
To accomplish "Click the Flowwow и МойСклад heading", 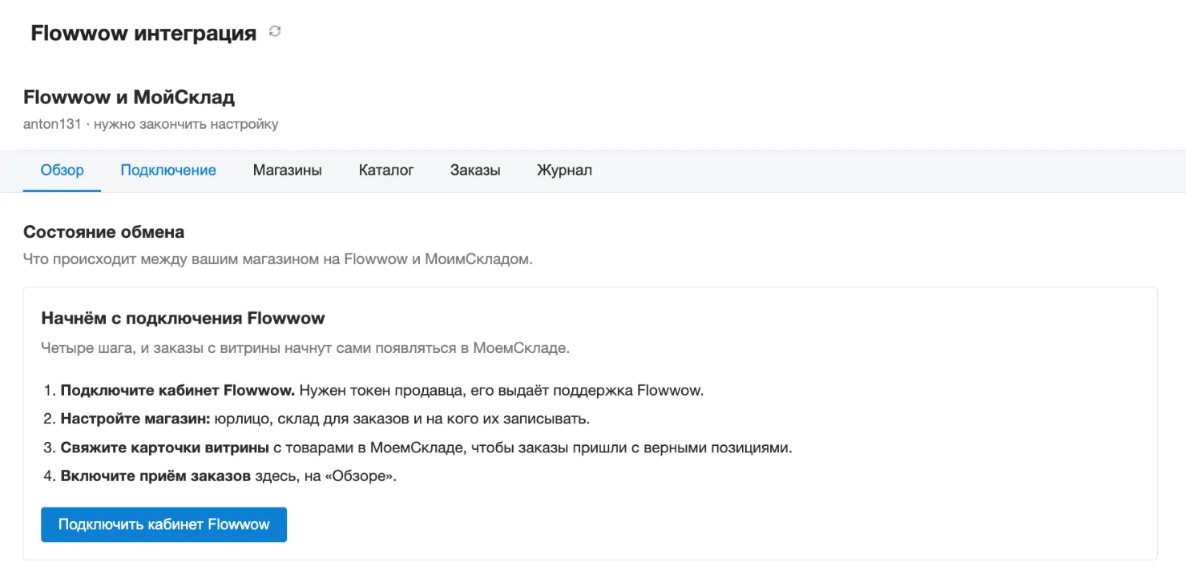I will pos(129,98).
